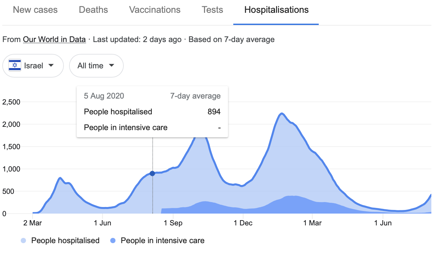433x253 pixels.
Task: Expand the All time dropdown arrow
Action: [x=112, y=65]
